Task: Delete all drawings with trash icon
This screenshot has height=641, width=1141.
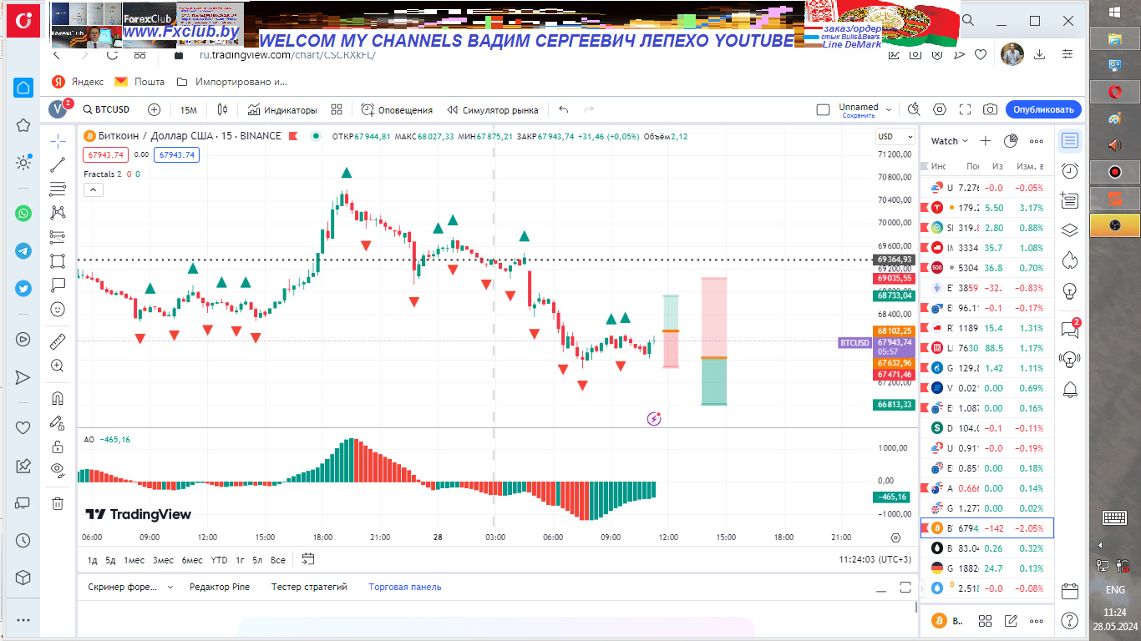Action: pyautogui.click(x=58, y=503)
